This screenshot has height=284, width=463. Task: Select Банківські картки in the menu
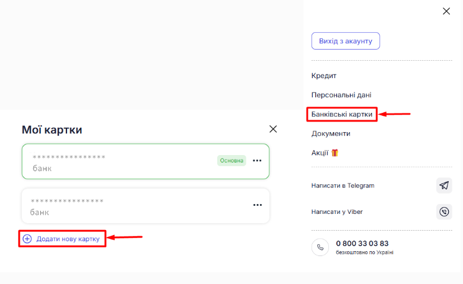(342, 114)
